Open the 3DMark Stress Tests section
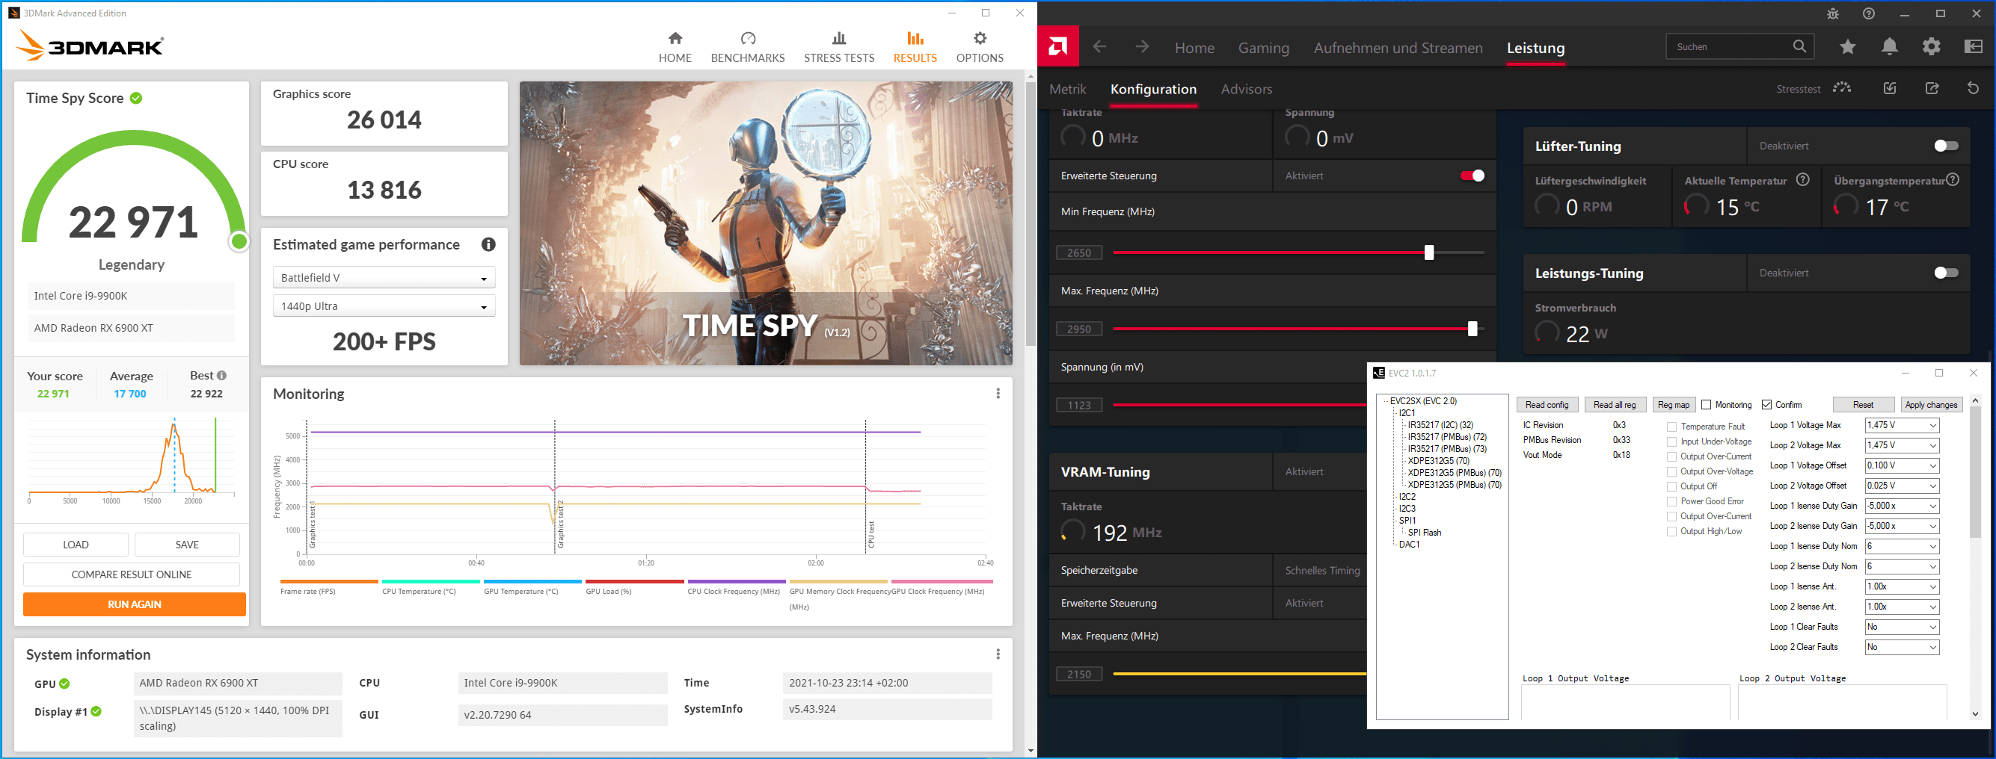Image resolution: width=1996 pixels, height=759 pixels. [x=838, y=47]
